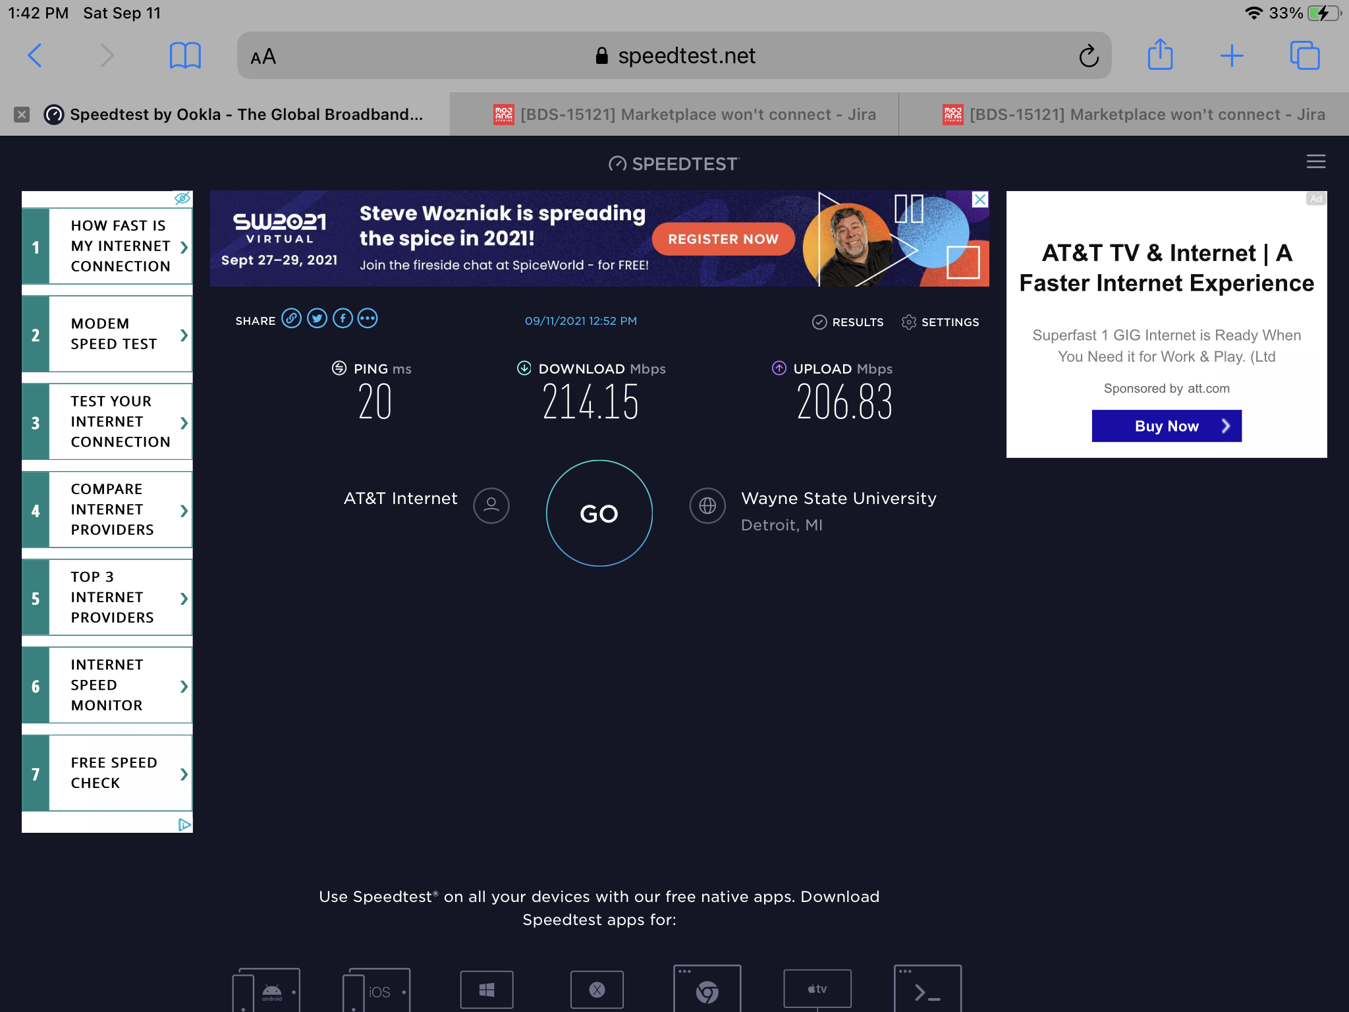Download the Windows Speedtest app
Image resolution: width=1349 pixels, height=1012 pixels.
coord(486,989)
